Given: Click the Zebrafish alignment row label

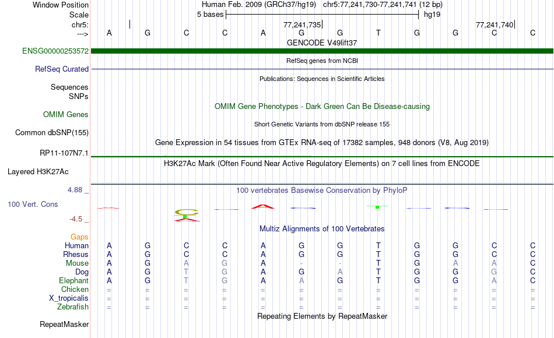Looking at the screenshot, I should (x=73, y=307).
